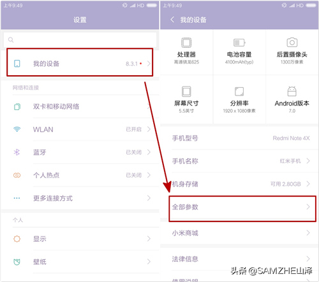Tap the battery capacity icon

pyautogui.click(x=239, y=43)
